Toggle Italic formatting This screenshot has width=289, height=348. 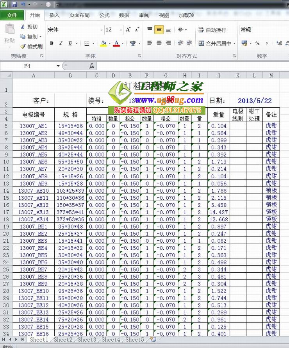pos(61,43)
